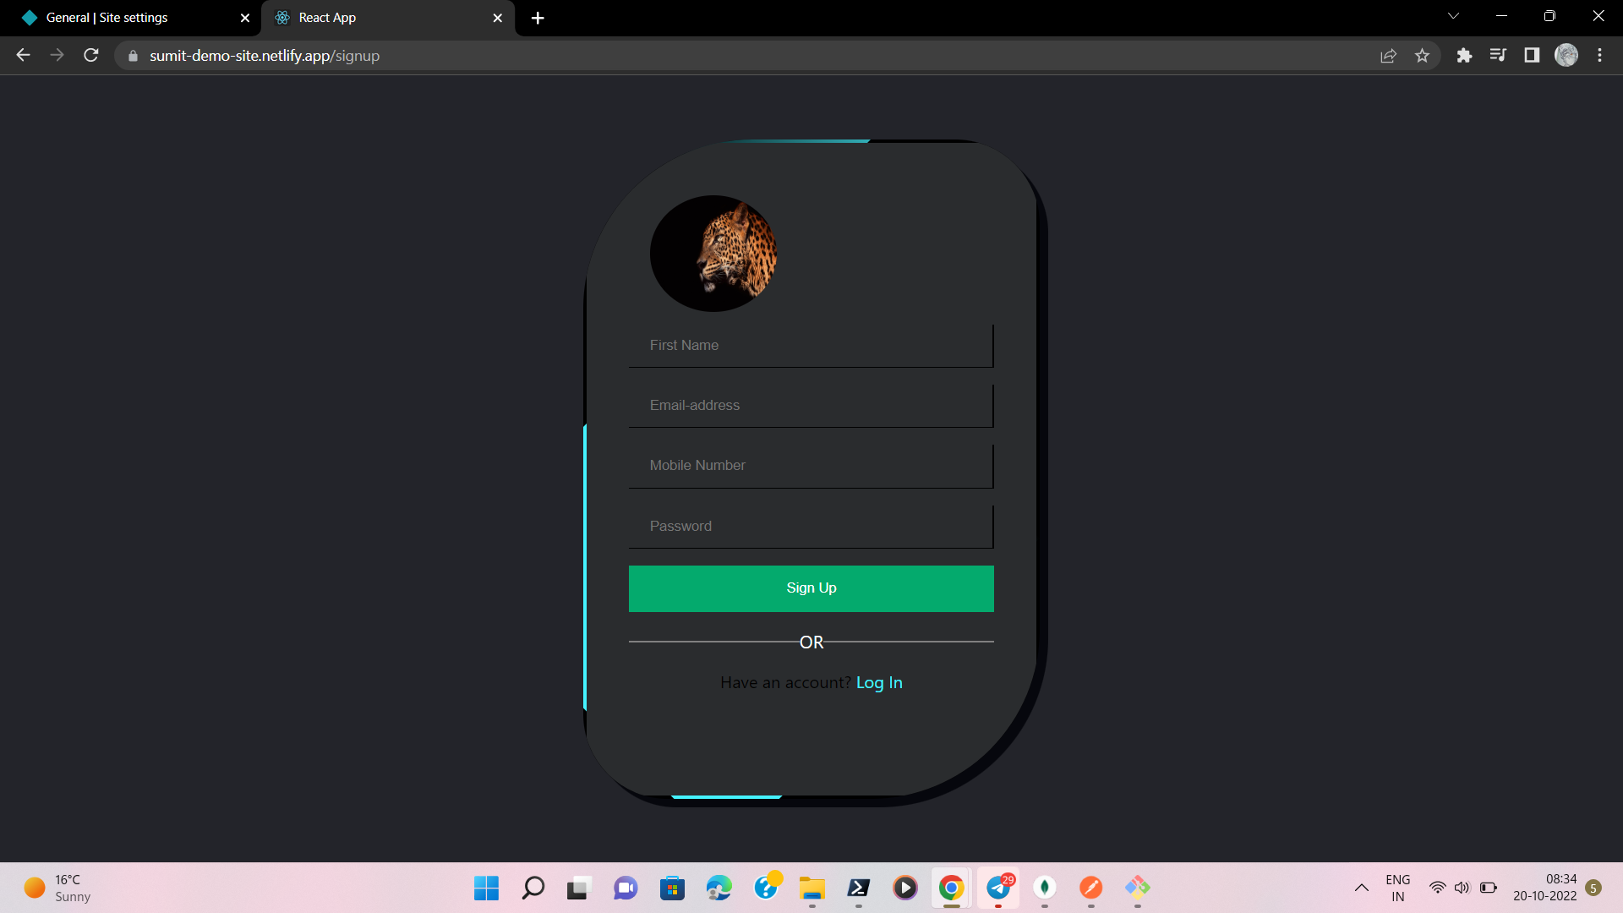Open Microsoft Edge from the taskbar
Viewport: 1623px width, 913px height.
coord(719,888)
